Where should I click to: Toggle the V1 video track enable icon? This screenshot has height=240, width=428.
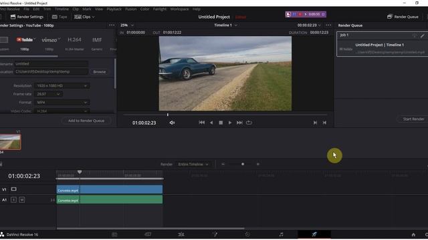(x=13, y=189)
